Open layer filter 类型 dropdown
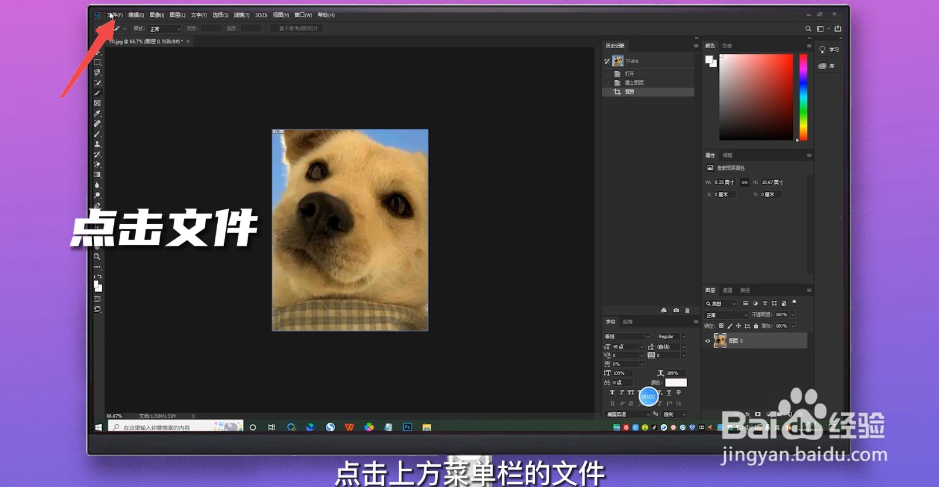Screen dimensions: 939x487 [x=720, y=303]
